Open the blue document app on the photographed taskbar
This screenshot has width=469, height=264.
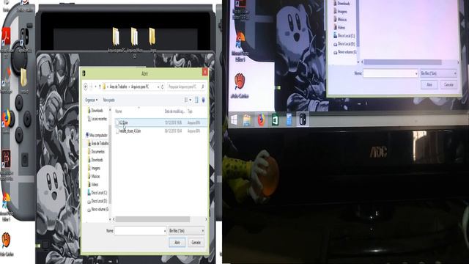[x=289, y=120]
